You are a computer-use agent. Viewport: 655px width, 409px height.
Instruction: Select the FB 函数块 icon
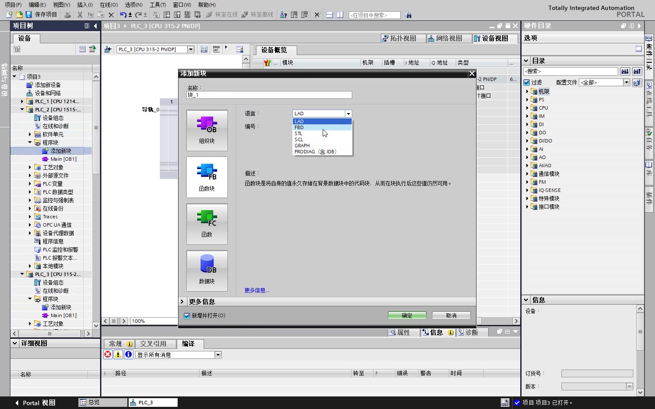(207, 177)
